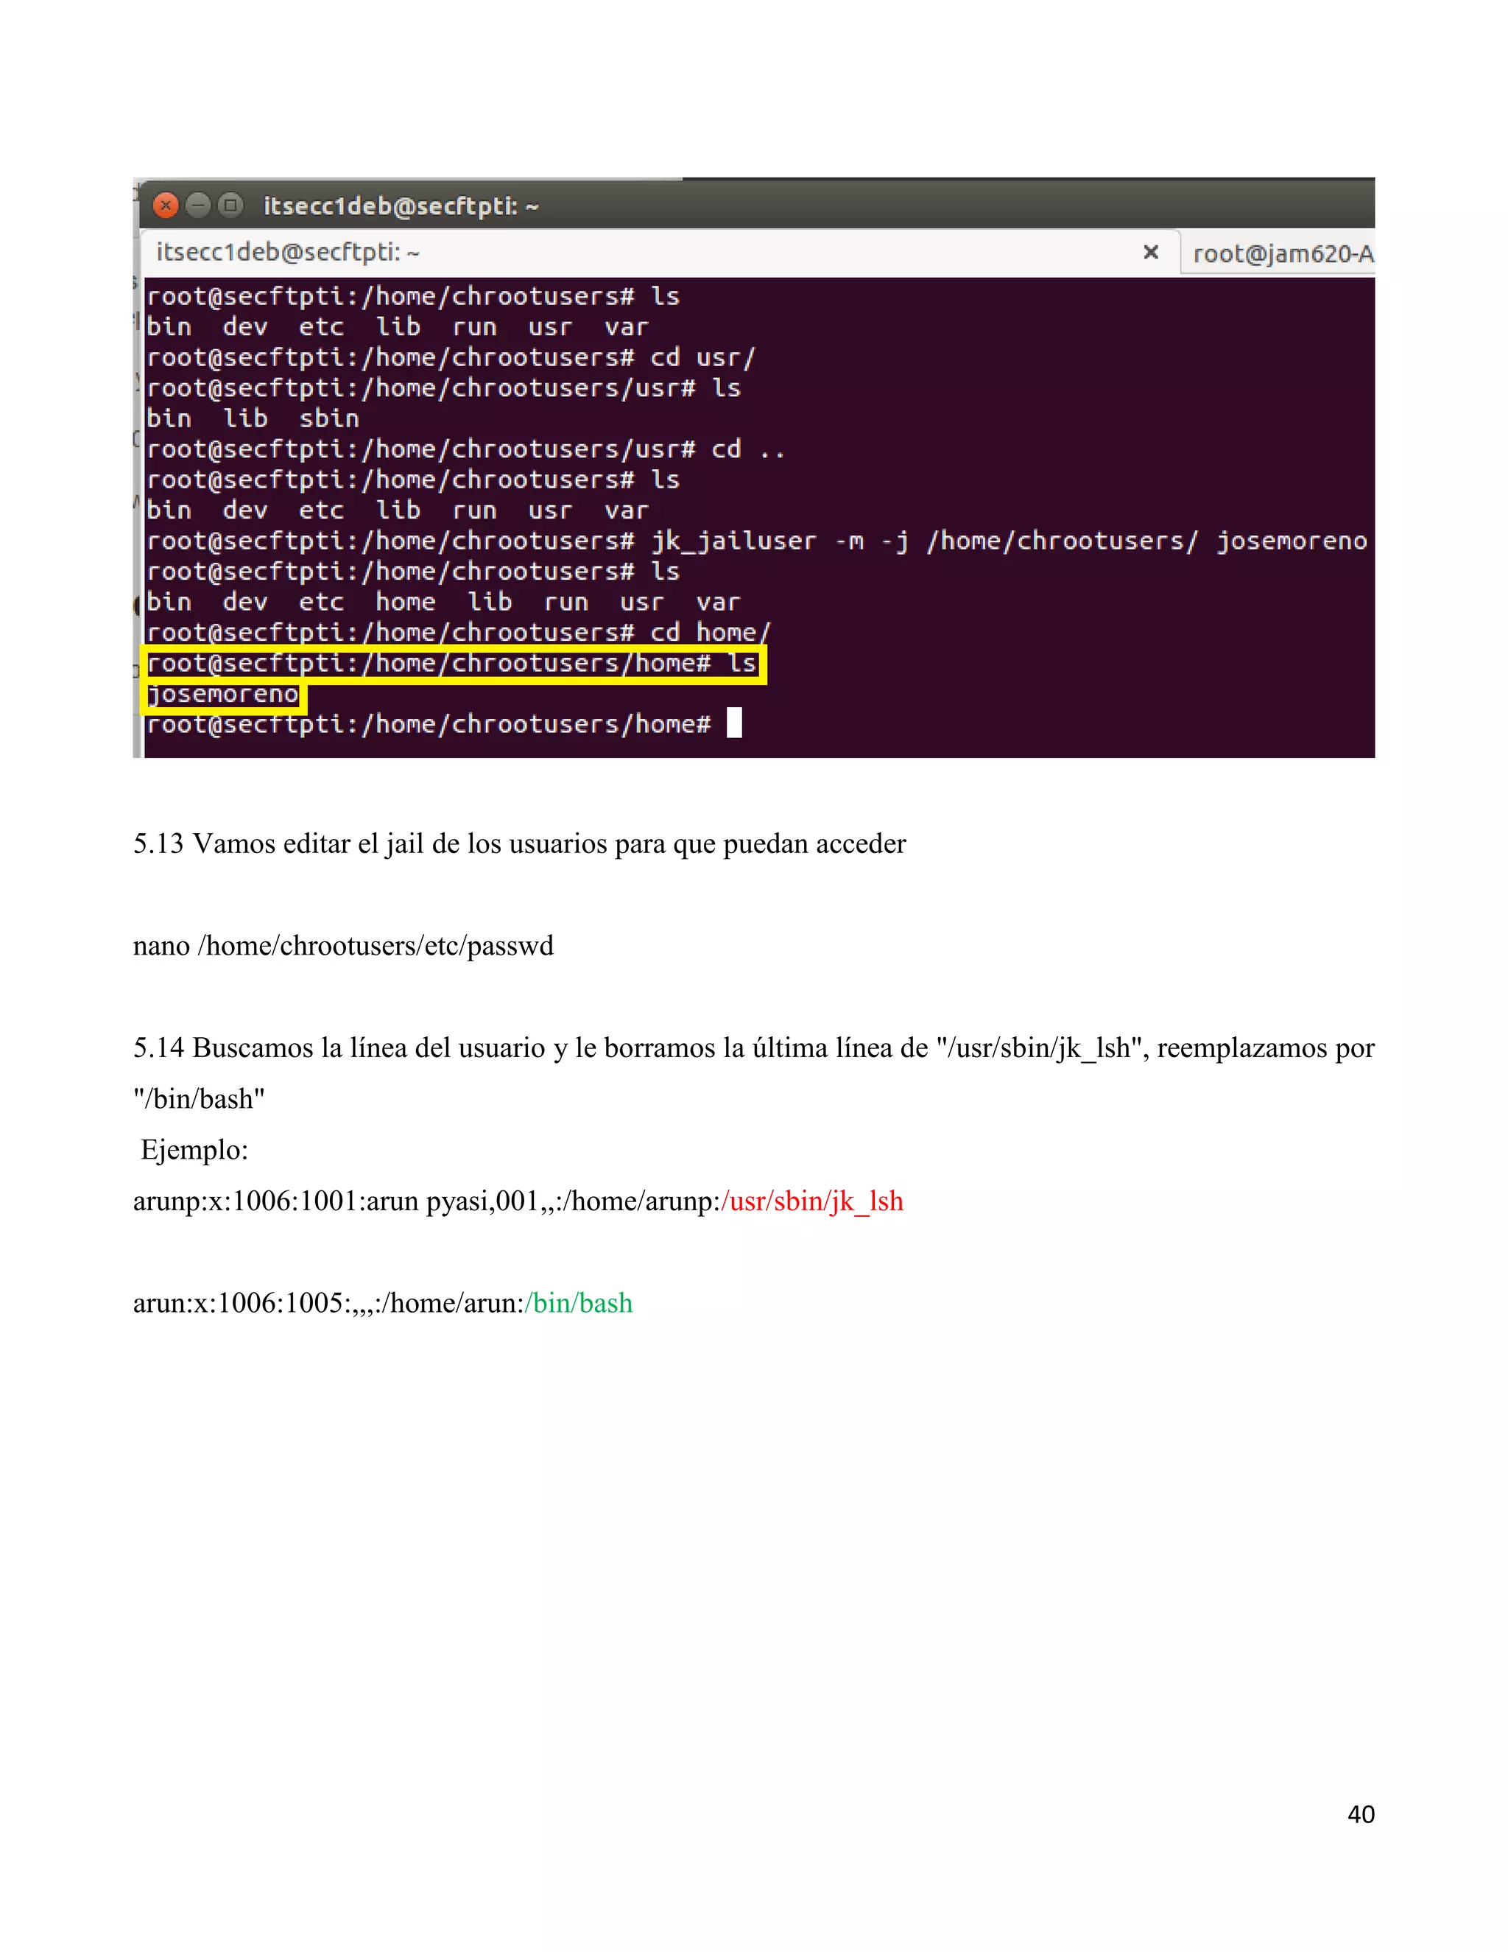The height and width of the screenshot is (1952, 1508).
Task: Switch to the root@jam620-A terminal tab
Action: click(x=1278, y=254)
